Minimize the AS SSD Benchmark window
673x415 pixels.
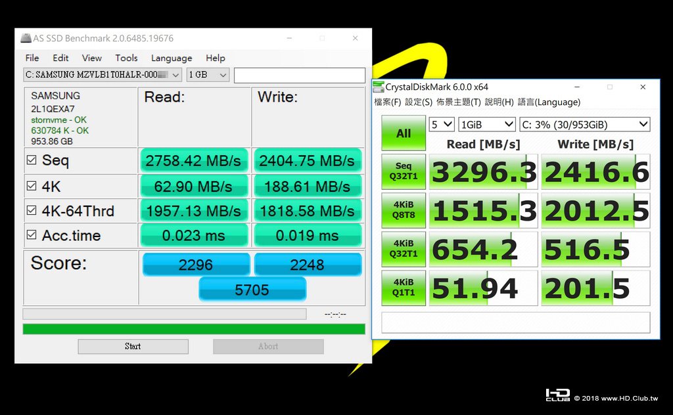click(x=290, y=38)
